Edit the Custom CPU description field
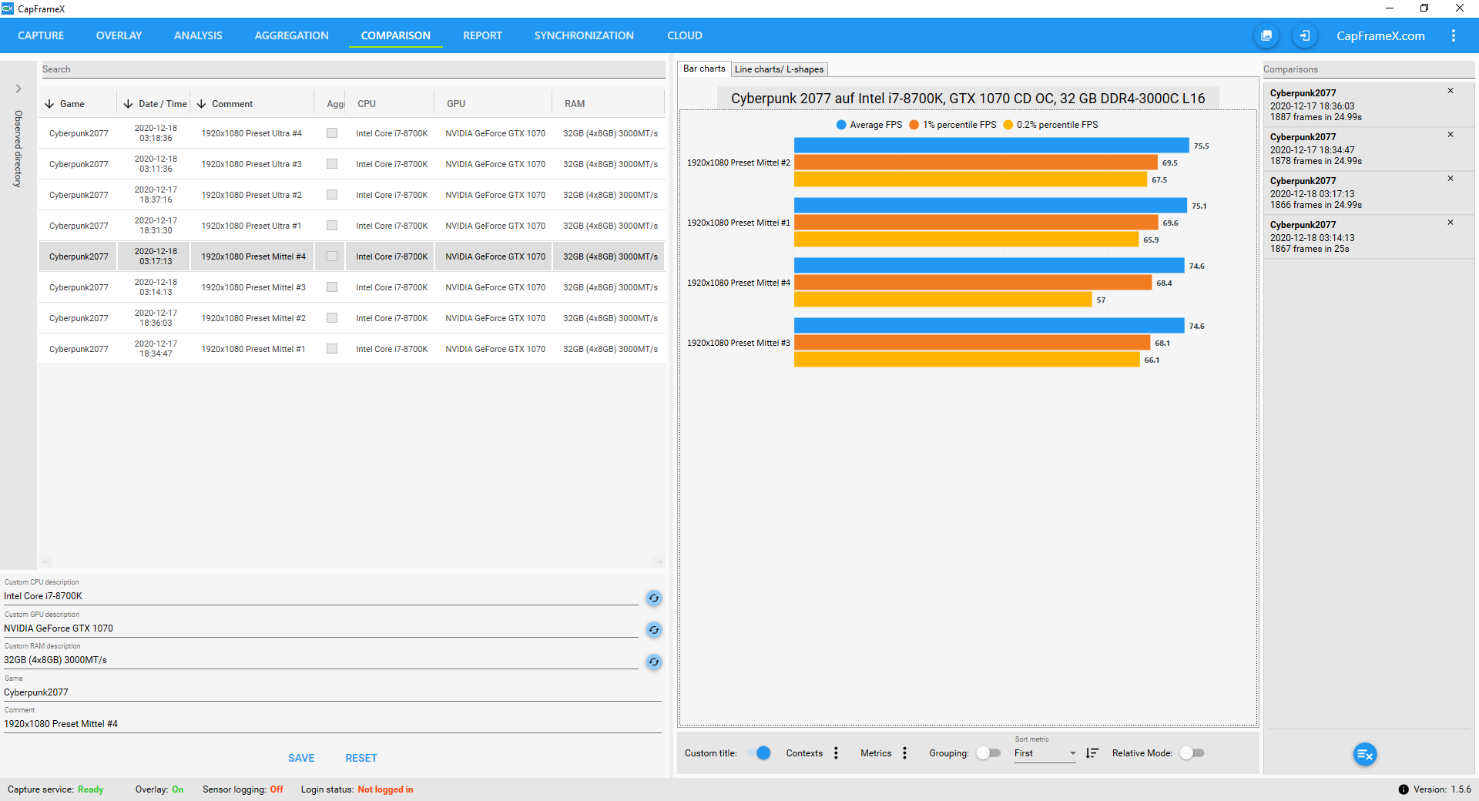Image resolution: width=1479 pixels, height=801 pixels. point(321,596)
